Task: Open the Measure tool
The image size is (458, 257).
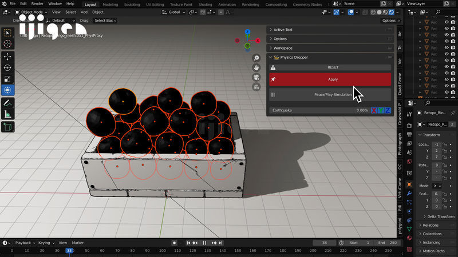Action: coord(7,114)
